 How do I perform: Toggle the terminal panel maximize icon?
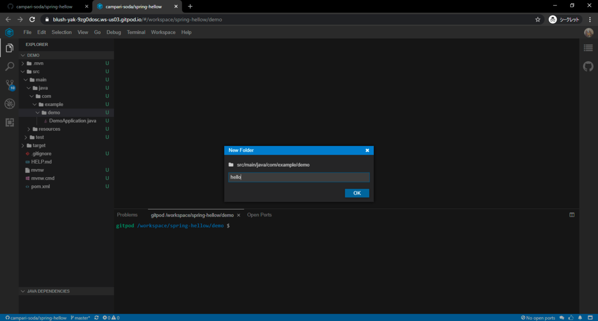572,215
